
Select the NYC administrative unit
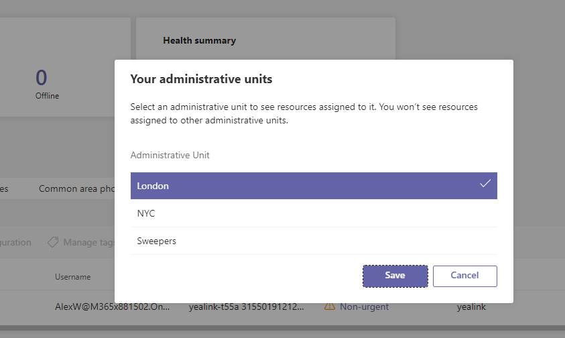314,213
